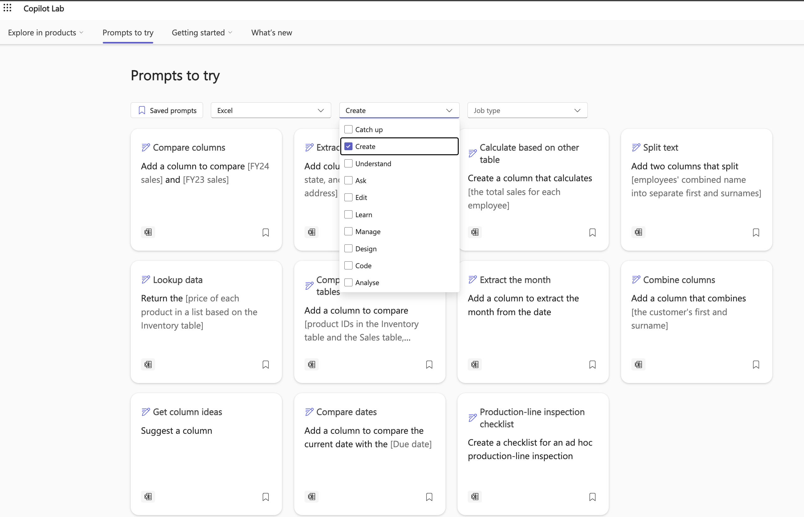The width and height of the screenshot is (804, 517).
Task: Click Excel icon on Combine columns card
Action: (x=638, y=364)
